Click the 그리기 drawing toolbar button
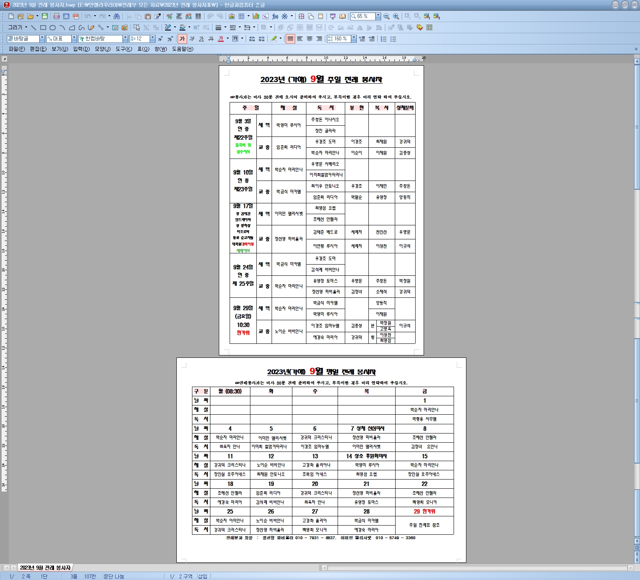 (x=16, y=28)
